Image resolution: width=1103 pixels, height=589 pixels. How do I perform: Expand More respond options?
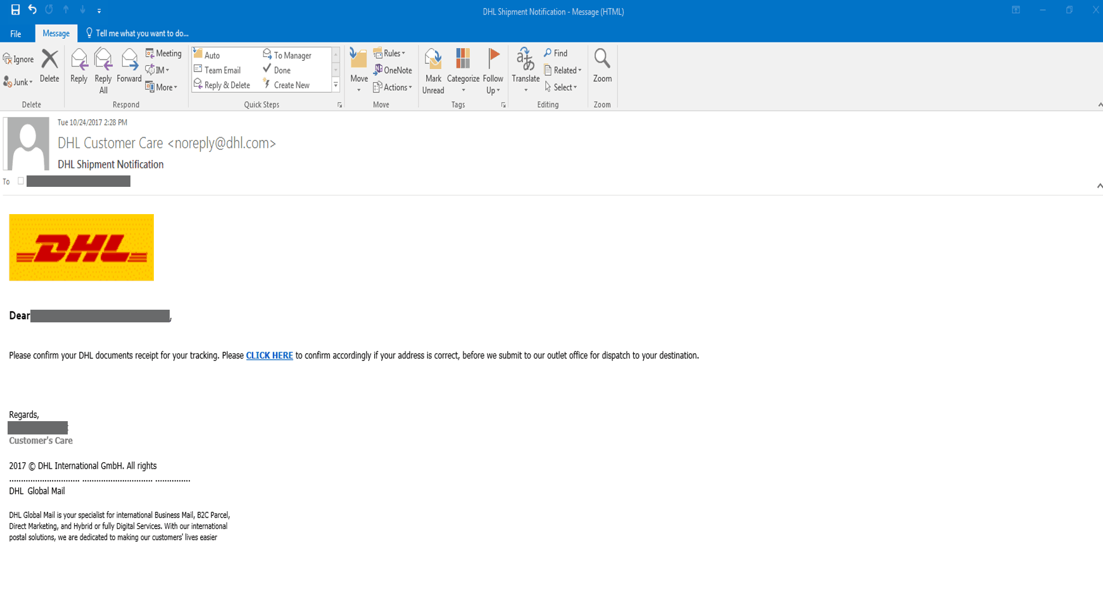[x=161, y=87]
